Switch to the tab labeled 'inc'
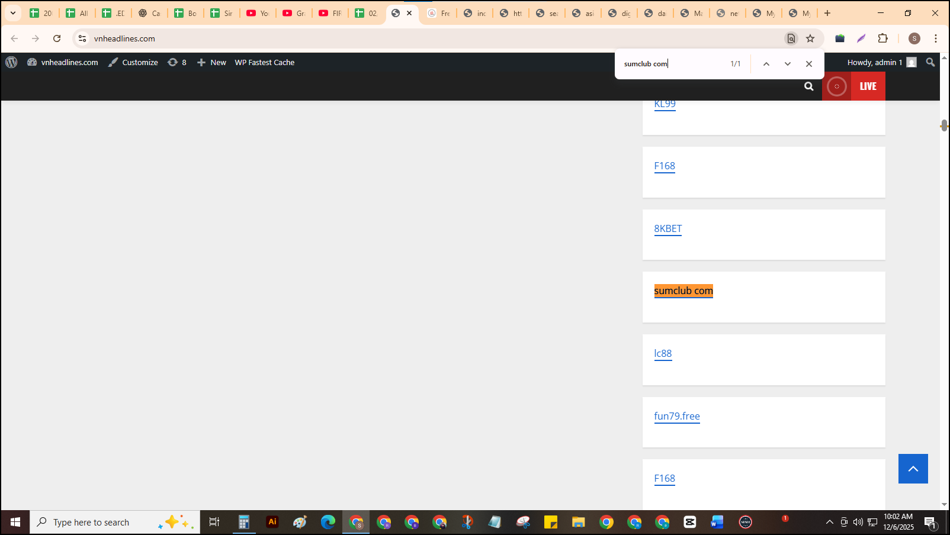The height and width of the screenshot is (535, 950). (x=474, y=13)
